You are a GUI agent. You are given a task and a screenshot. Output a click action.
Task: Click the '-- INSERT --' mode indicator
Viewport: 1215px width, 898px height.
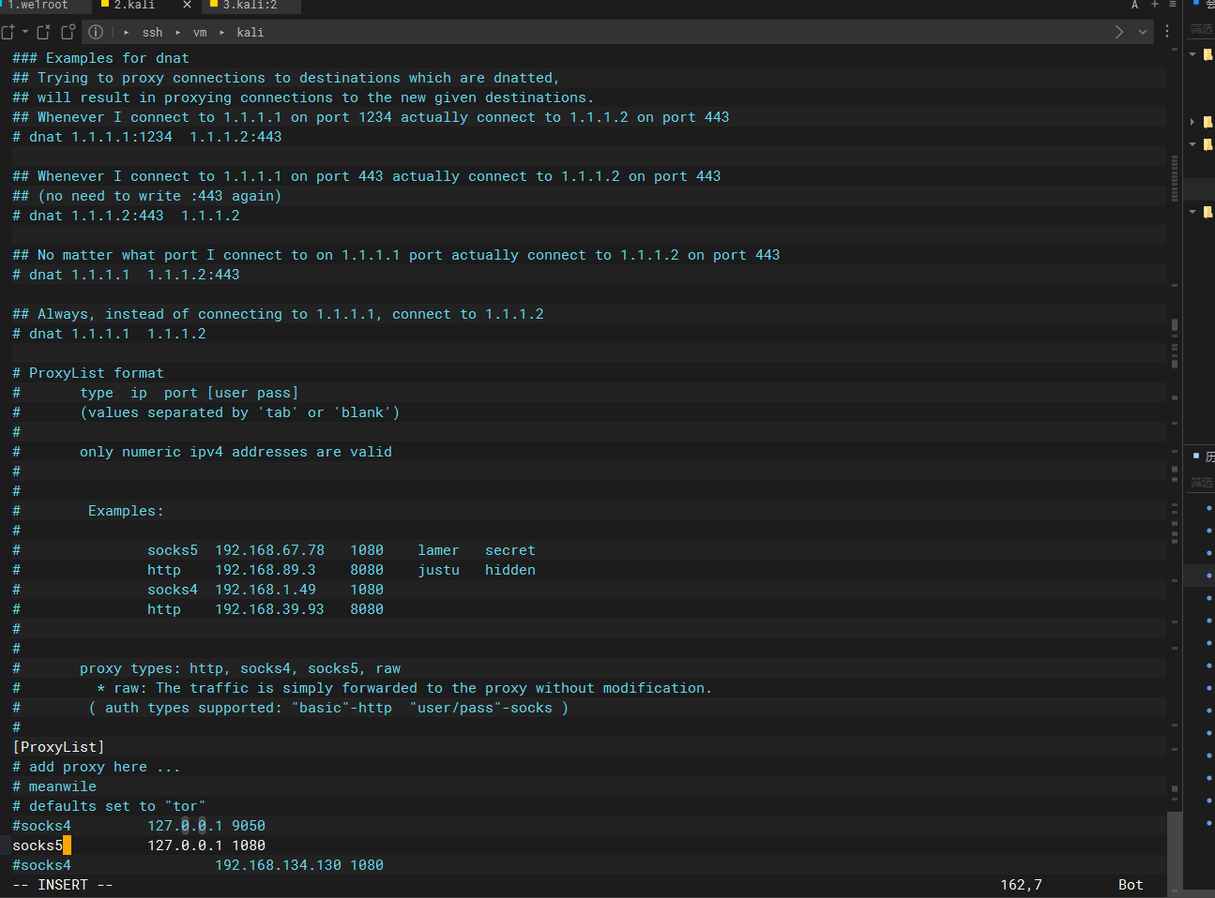coord(63,885)
